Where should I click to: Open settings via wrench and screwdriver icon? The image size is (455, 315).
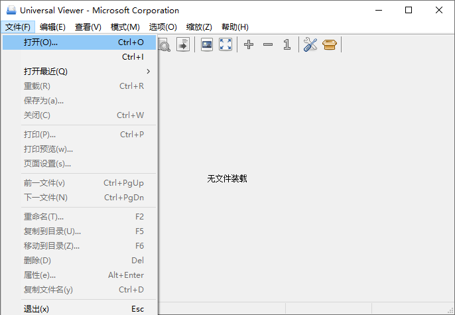coord(310,44)
